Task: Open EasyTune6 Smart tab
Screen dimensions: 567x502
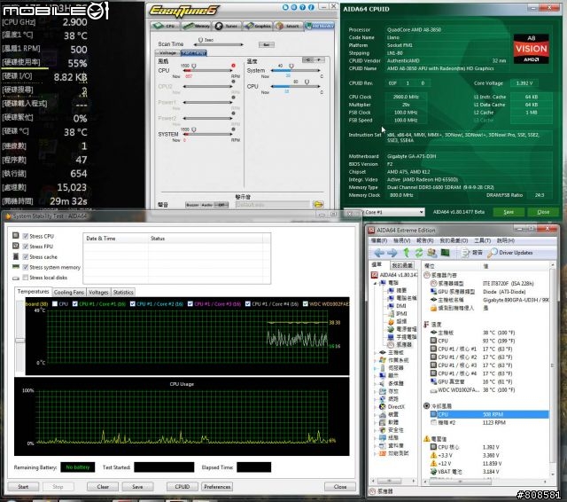Action: point(288,26)
